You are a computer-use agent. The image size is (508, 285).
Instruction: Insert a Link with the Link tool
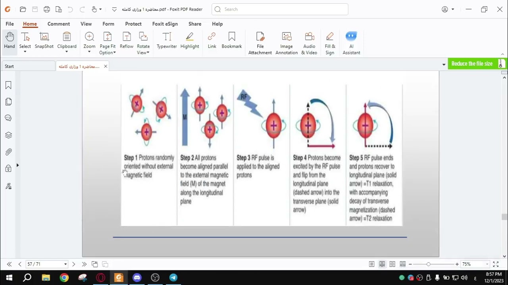[212, 41]
